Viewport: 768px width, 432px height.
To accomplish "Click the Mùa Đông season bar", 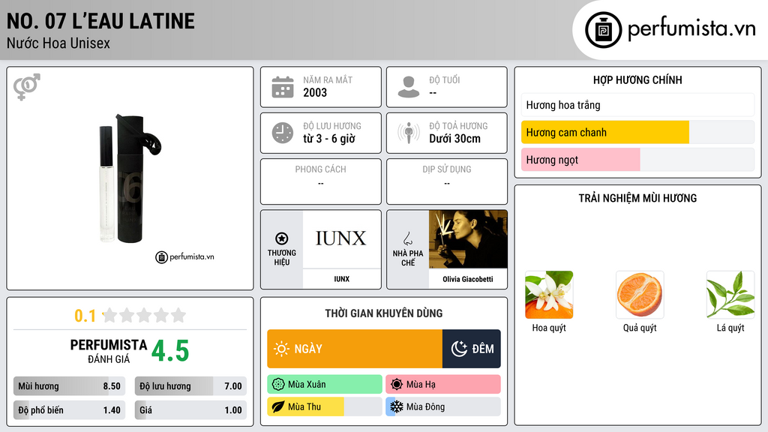I will tap(443, 406).
